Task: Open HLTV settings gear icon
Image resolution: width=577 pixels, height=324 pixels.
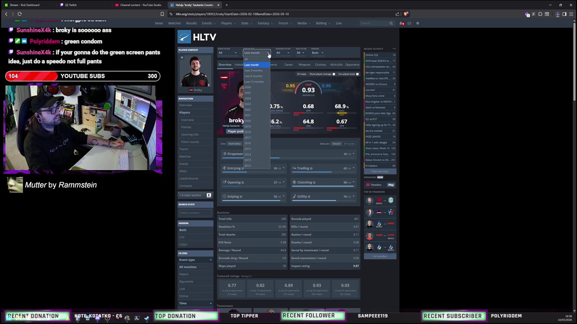Action: tap(417, 23)
